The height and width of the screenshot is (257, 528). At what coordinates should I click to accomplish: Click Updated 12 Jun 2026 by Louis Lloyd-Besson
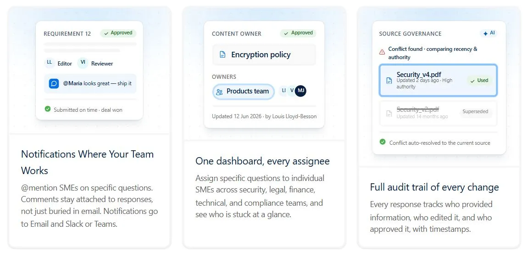(264, 116)
